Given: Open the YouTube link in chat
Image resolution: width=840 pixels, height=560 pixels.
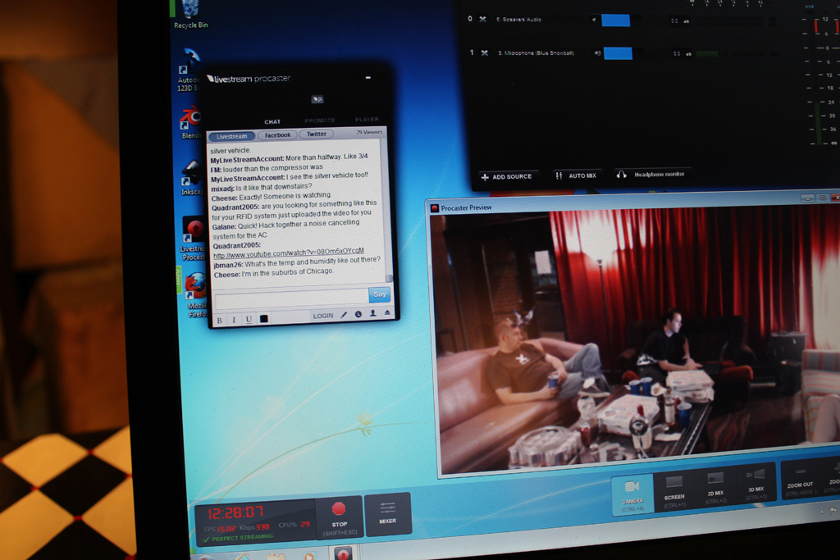Looking at the screenshot, I should pyautogui.click(x=288, y=253).
